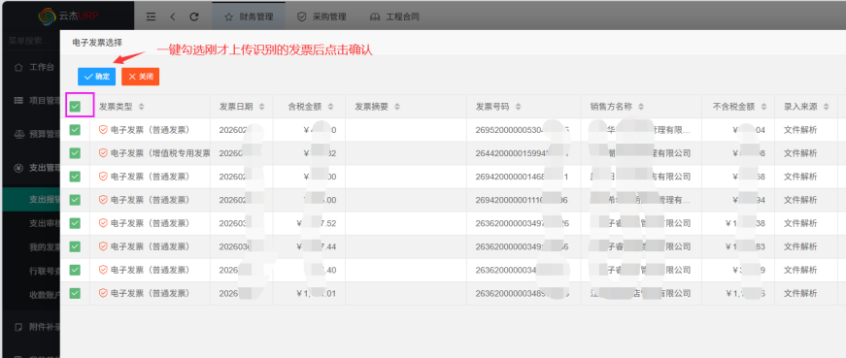Sort by 发票类型 column arrows
Screen dimensions: 846x358
[x=142, y=107]
